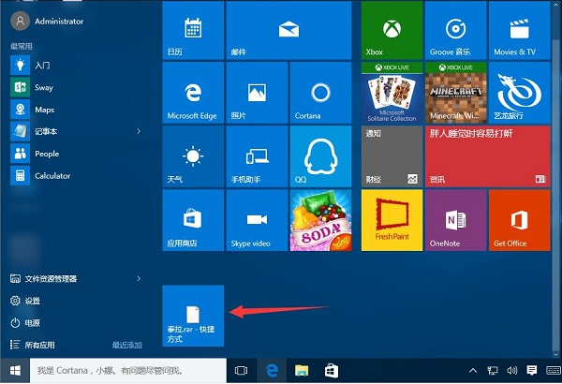Click the network tray icon
Viewport: 562px width, 384px height.
493,371
